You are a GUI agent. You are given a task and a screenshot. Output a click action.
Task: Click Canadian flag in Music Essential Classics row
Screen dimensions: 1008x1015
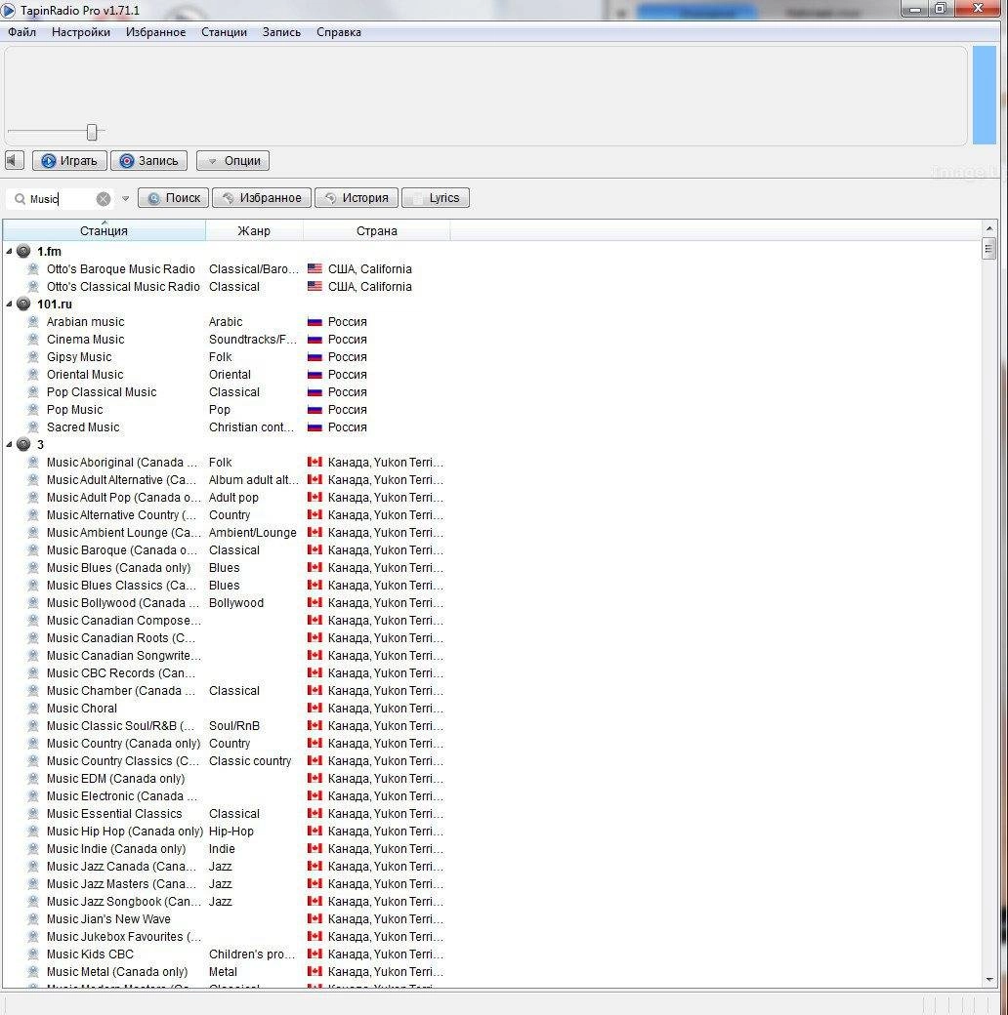click(315, 813)
